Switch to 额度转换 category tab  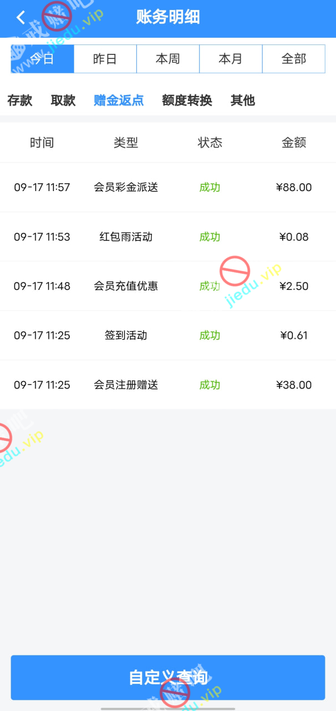point(187,101)
